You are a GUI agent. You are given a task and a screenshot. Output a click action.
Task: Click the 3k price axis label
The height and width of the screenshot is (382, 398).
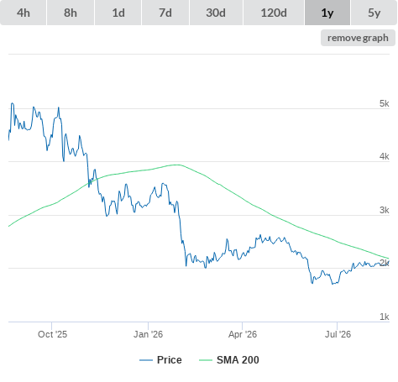[385, 210]
